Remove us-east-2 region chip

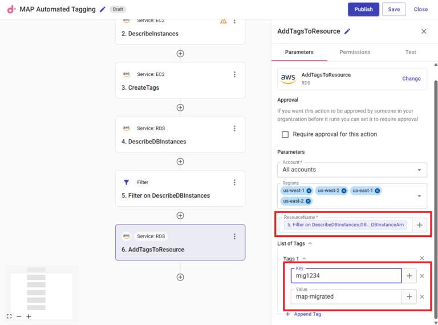[x=309, y=201]
